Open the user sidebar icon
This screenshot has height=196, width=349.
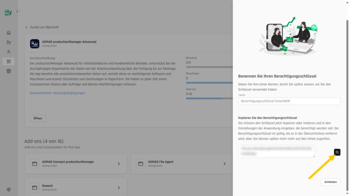(x=9, y=52)
